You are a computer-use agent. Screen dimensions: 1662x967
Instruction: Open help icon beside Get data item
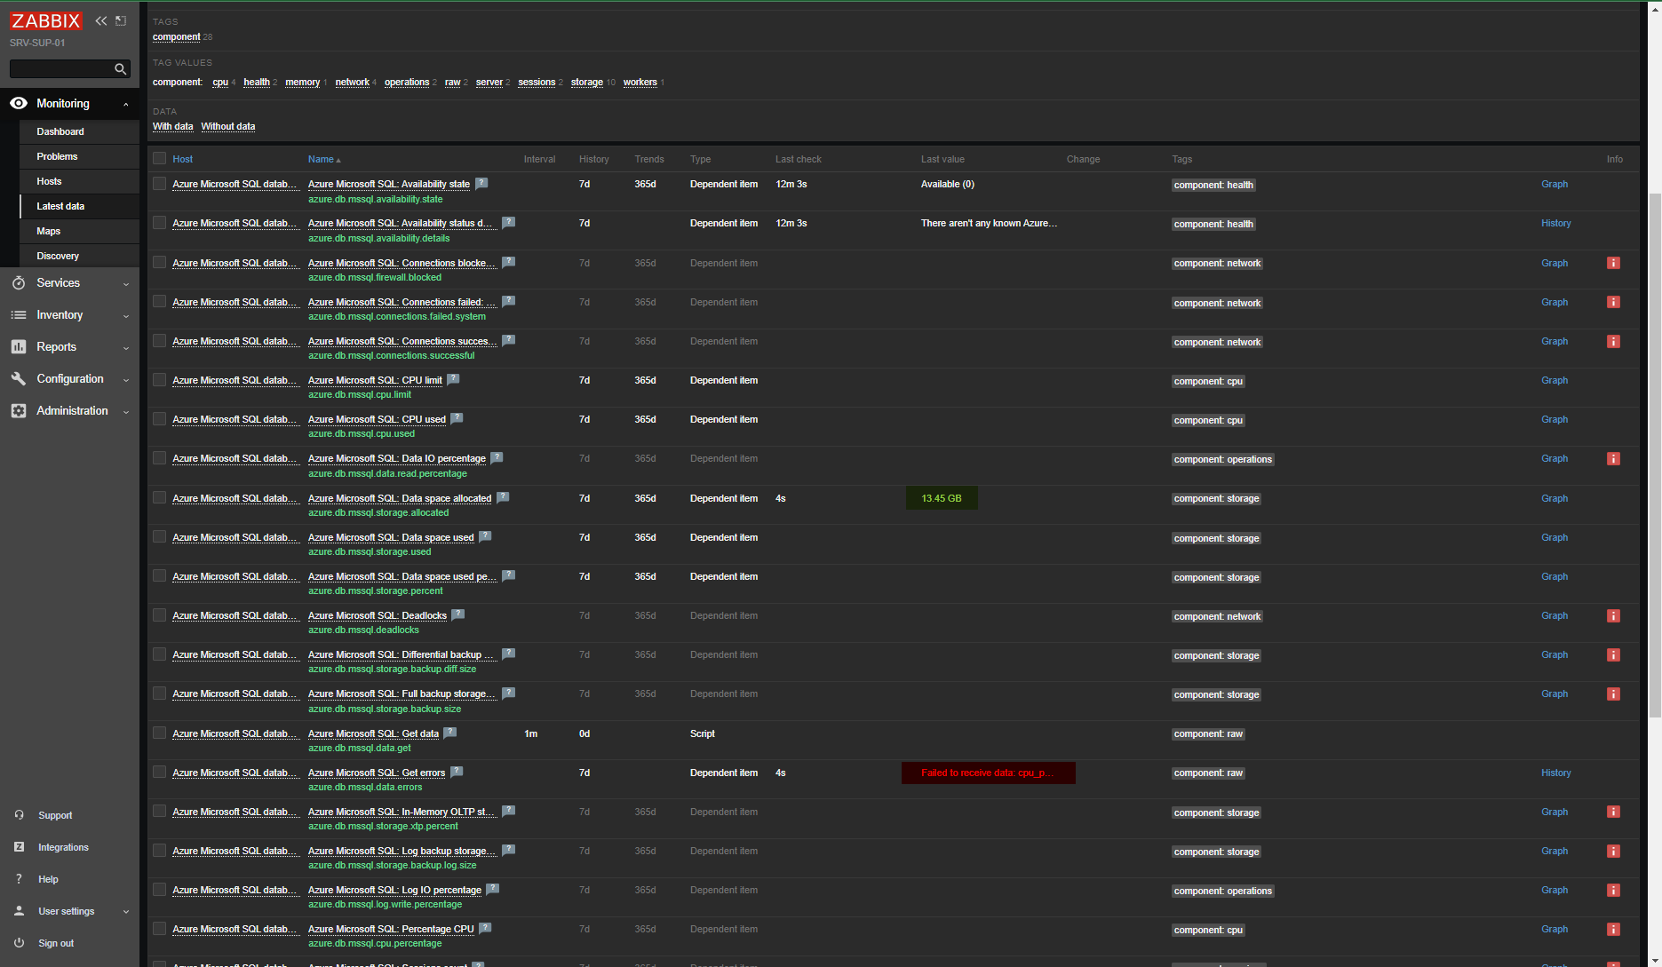pyautogui.click(x=449, y=733)
